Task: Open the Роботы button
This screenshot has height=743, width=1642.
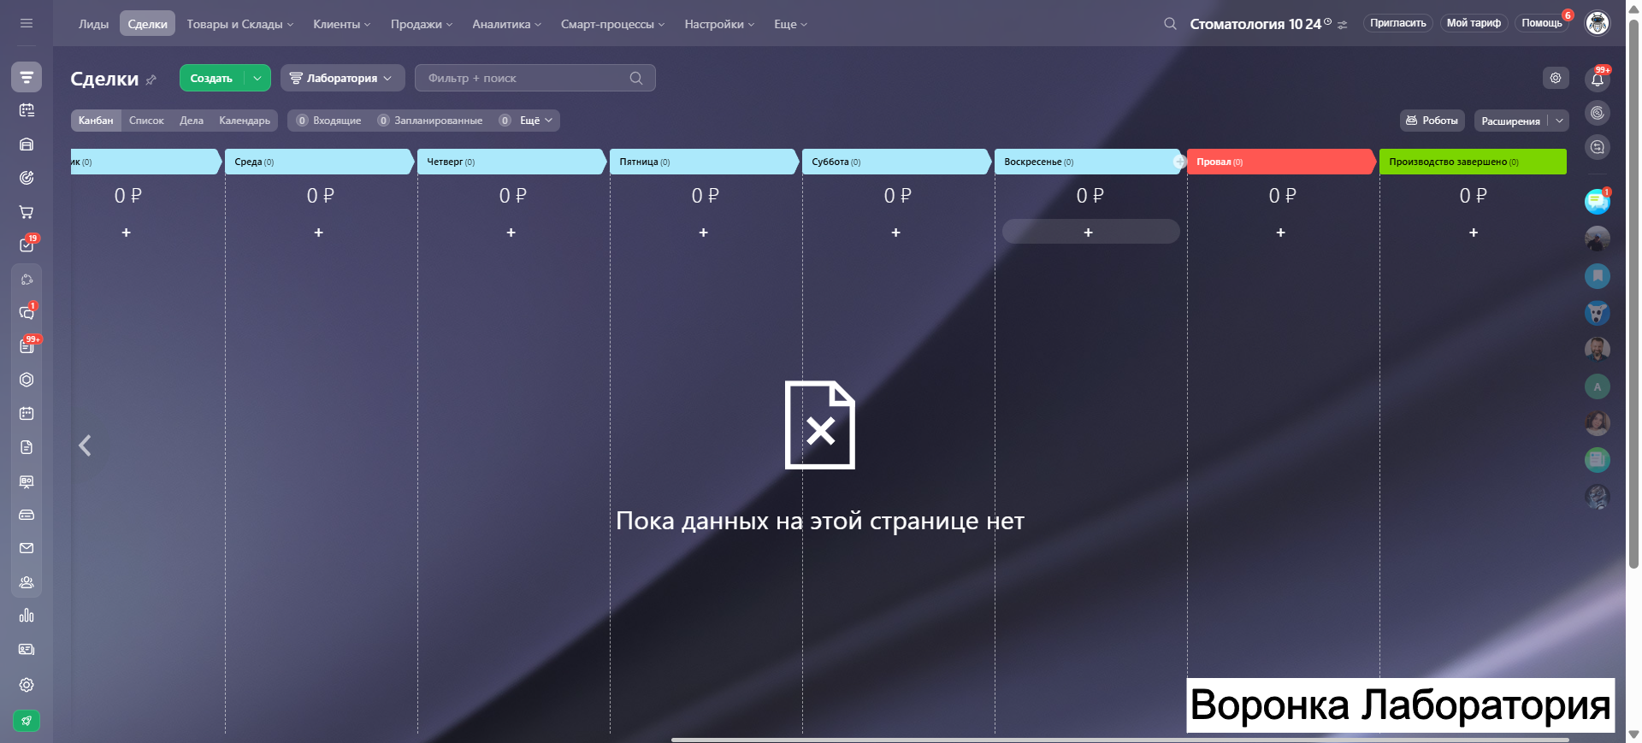Action: point(1432,121)
